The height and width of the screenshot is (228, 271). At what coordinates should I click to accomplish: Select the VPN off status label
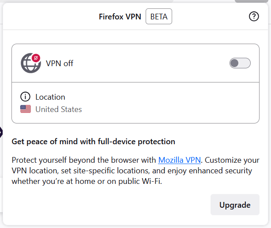click(x=60, y=64)
